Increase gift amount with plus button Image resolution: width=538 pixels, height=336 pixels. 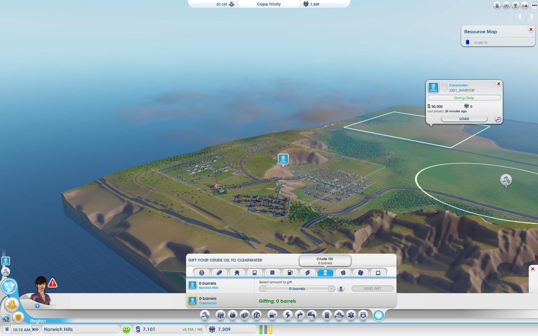pos(332,289)
